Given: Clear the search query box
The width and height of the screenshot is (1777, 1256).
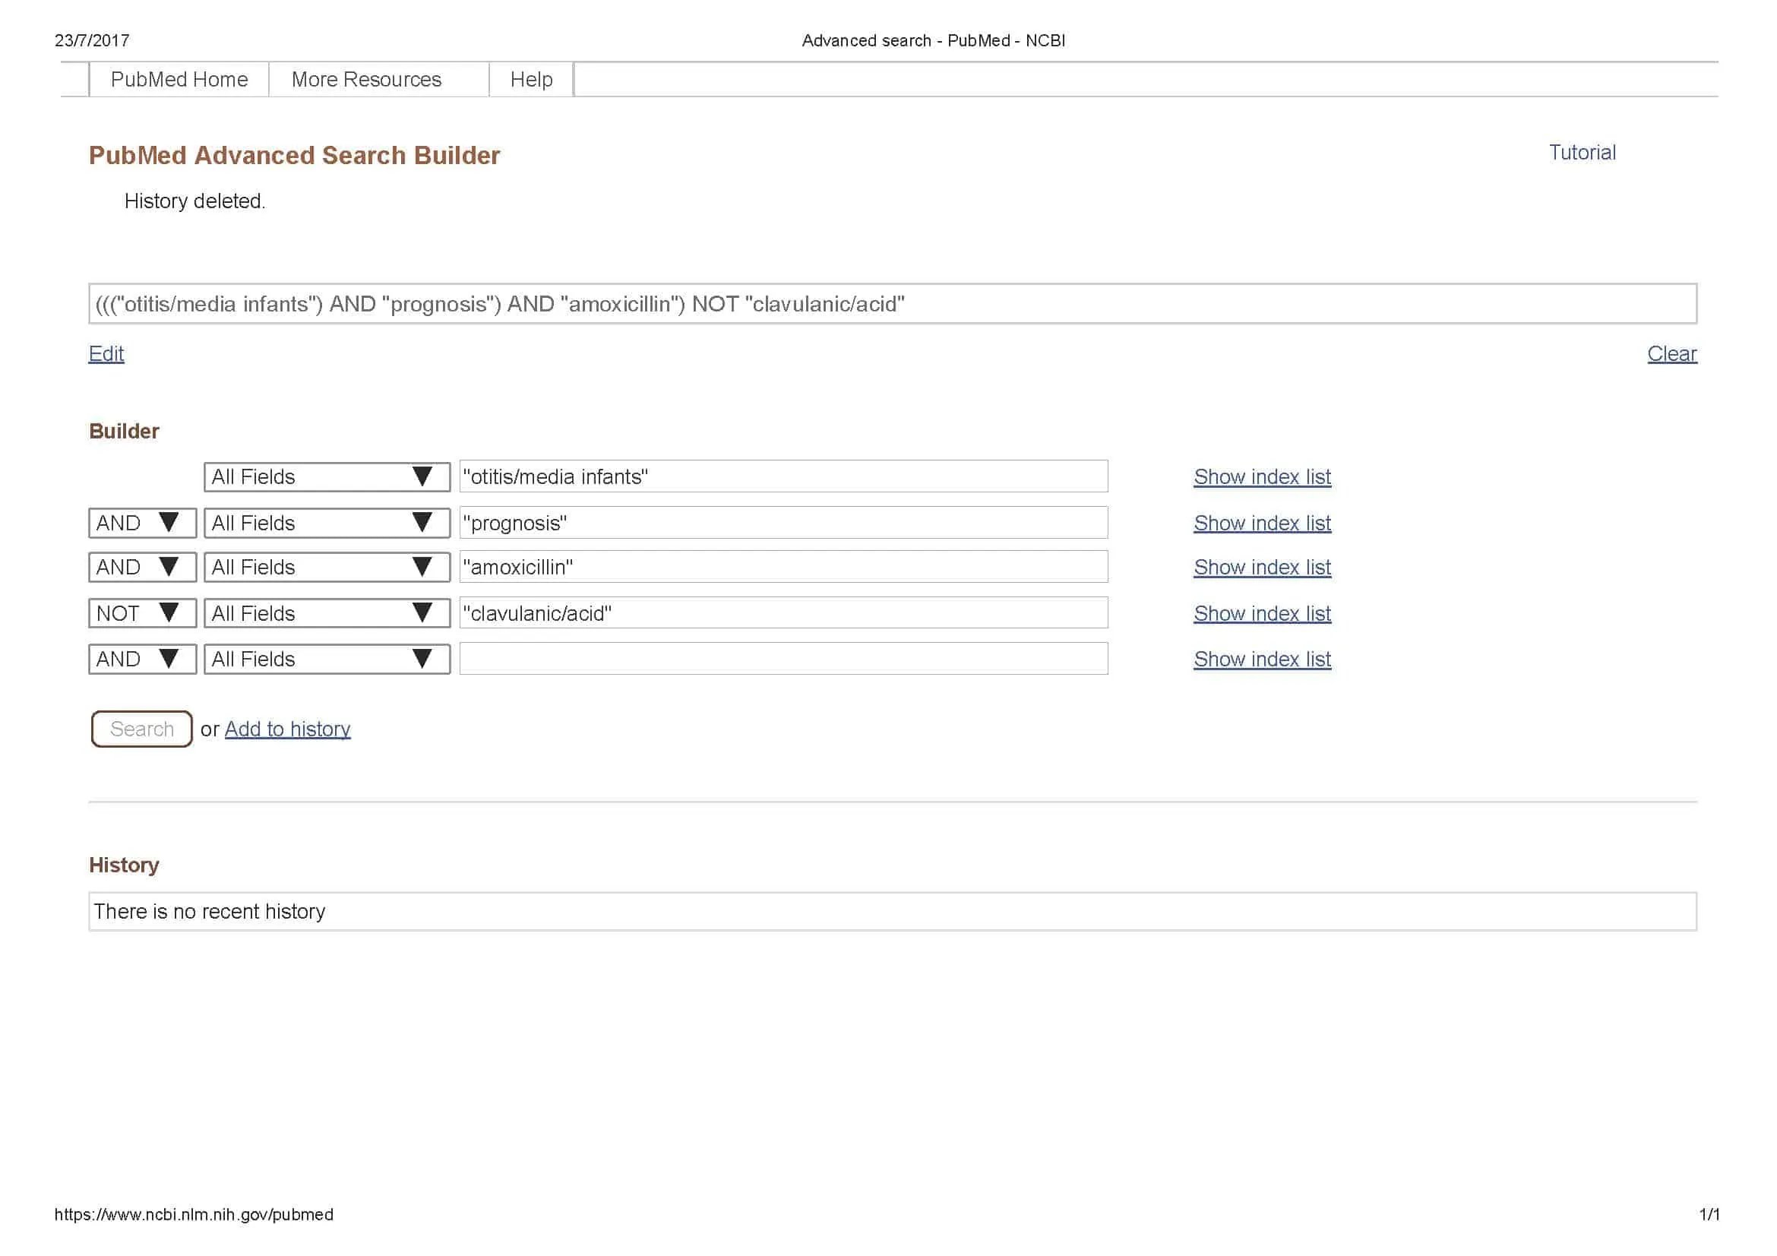Looking at the screenshot, I should pyautogui.click(x=1671, y=353).
